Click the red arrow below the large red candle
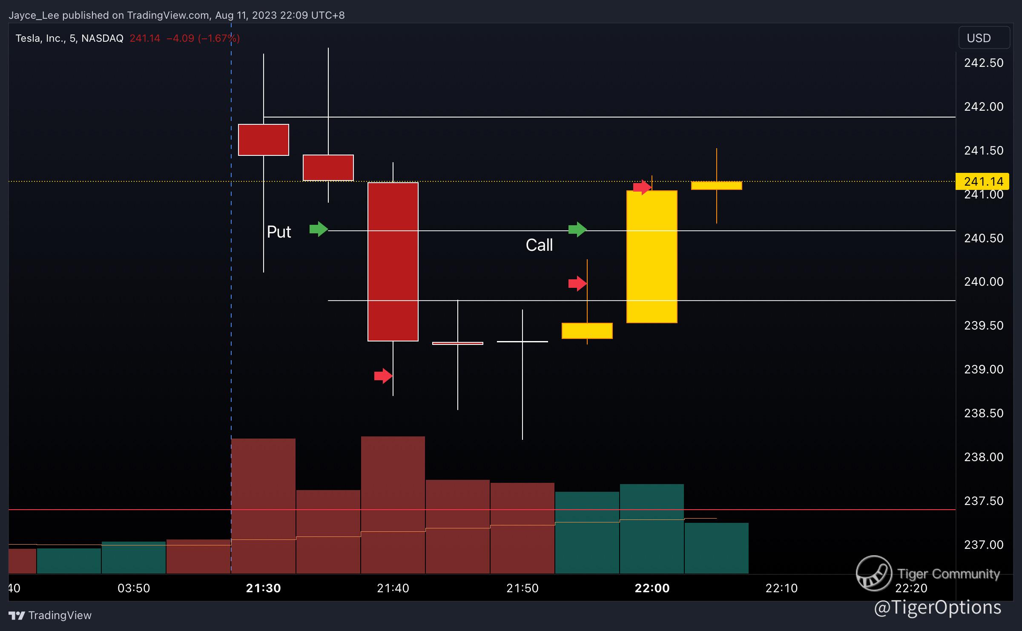Image resolution: width=1022 pixels, height=631 pixels. tap(383, 376)
